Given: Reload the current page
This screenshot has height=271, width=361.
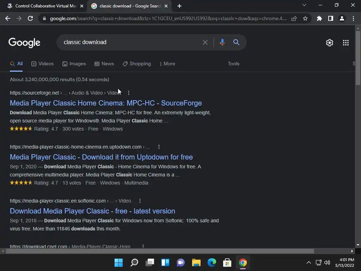Looking at the screenshot, I should (x=30, y=18).
